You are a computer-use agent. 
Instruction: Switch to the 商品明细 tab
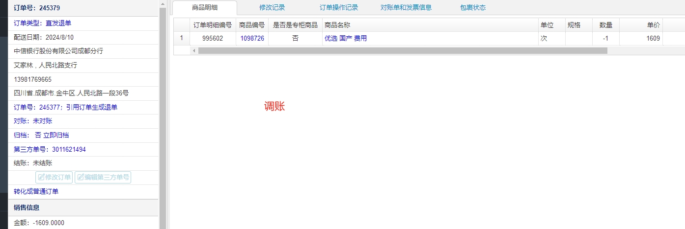(x=205, y=7)
